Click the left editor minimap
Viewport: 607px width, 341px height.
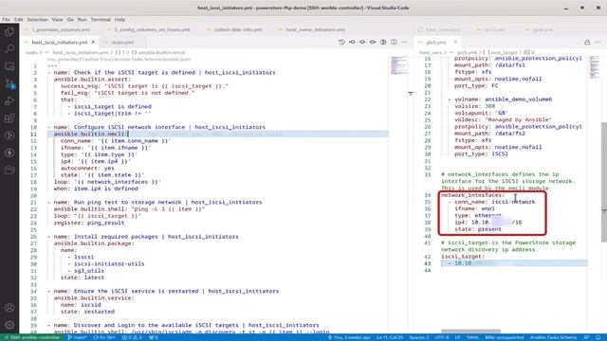coord(398,65)
